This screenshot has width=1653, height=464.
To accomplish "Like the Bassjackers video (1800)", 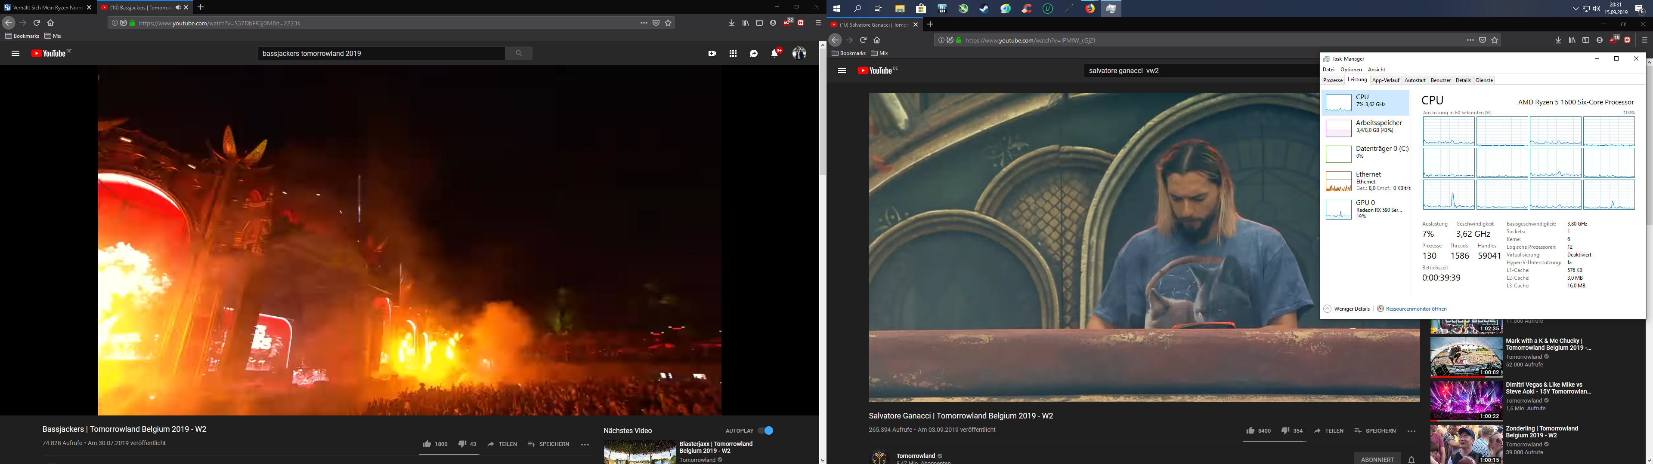I will (x=427, y=444).
